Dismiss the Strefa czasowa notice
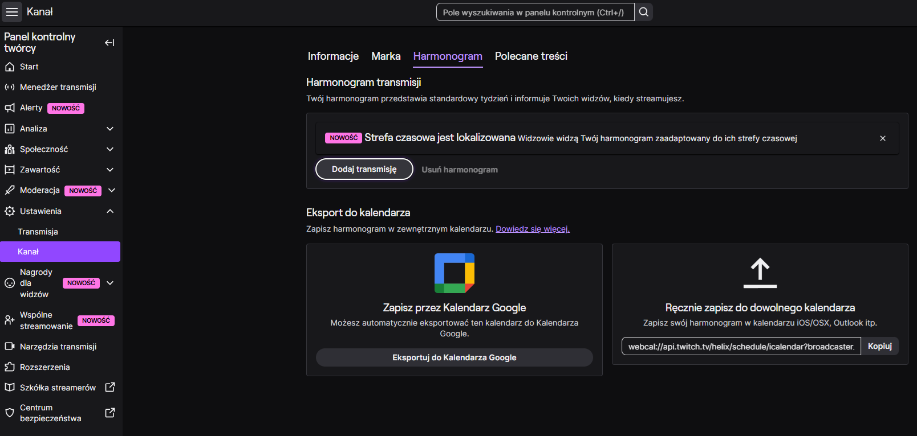The image size is (917, 436). pyautogui.click(x=883, y=138)
